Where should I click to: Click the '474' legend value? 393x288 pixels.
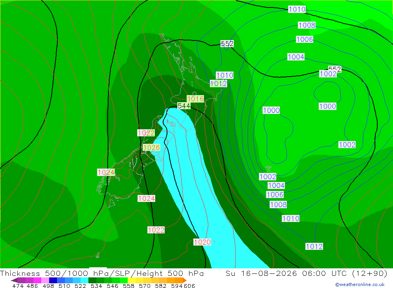point(18,286)
